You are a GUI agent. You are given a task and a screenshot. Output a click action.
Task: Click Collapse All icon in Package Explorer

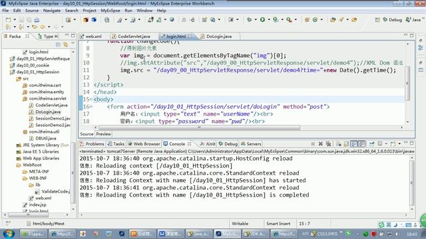[x=58, y=44]
